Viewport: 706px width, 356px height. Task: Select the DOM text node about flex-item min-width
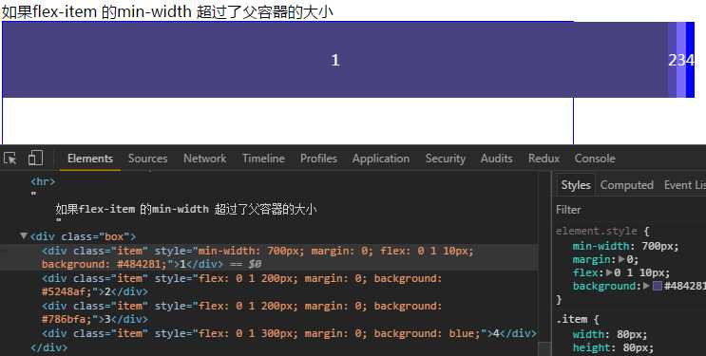click(186, 209)
